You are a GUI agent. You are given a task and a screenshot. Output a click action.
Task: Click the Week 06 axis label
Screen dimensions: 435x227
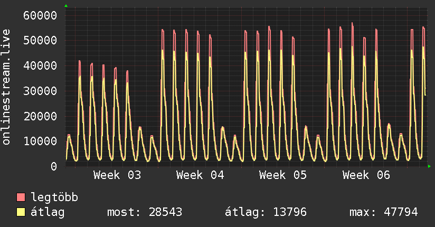(366, 175)
